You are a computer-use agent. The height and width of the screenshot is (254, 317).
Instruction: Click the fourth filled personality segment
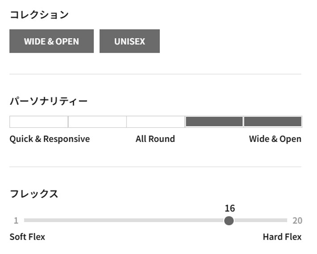tap(214, 122)
